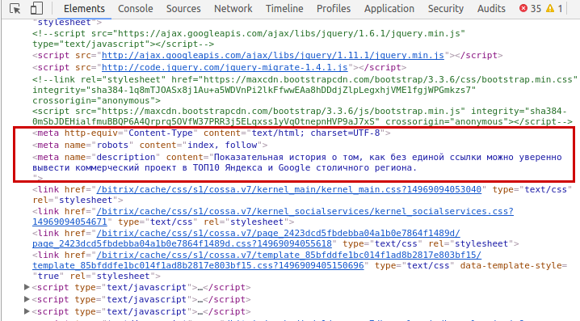Open the jquery-migrate-1.4.1.js link

225,67
